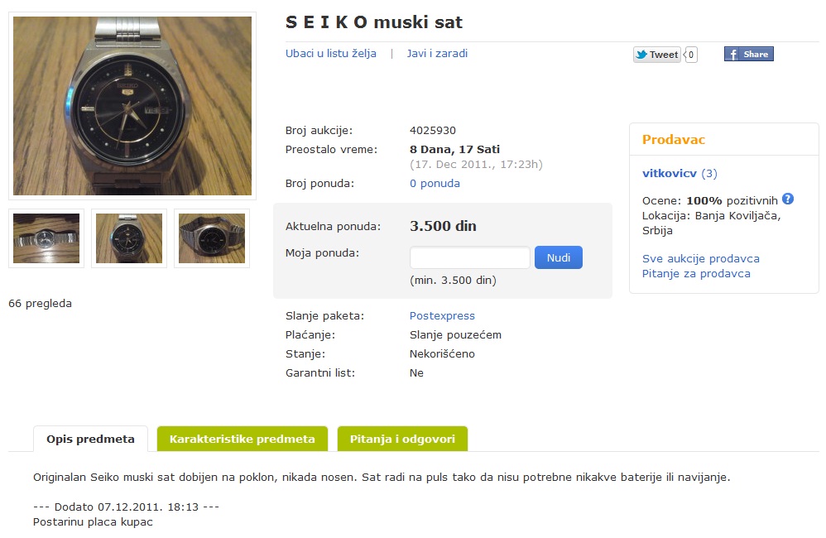This screenshot has width=826, height=538.
Task: Select the first watch thumbnail
Action: click(x=46, y=238)
